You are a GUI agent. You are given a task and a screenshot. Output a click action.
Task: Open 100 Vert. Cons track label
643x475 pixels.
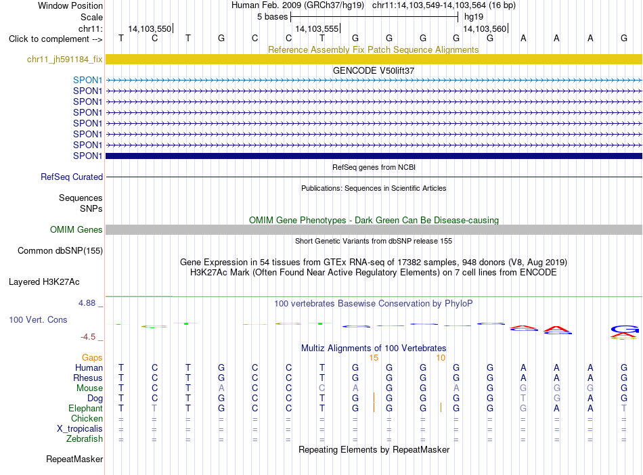[38, 319]
